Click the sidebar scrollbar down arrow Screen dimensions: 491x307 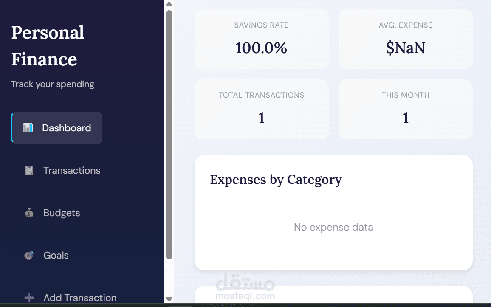[169, 299]
